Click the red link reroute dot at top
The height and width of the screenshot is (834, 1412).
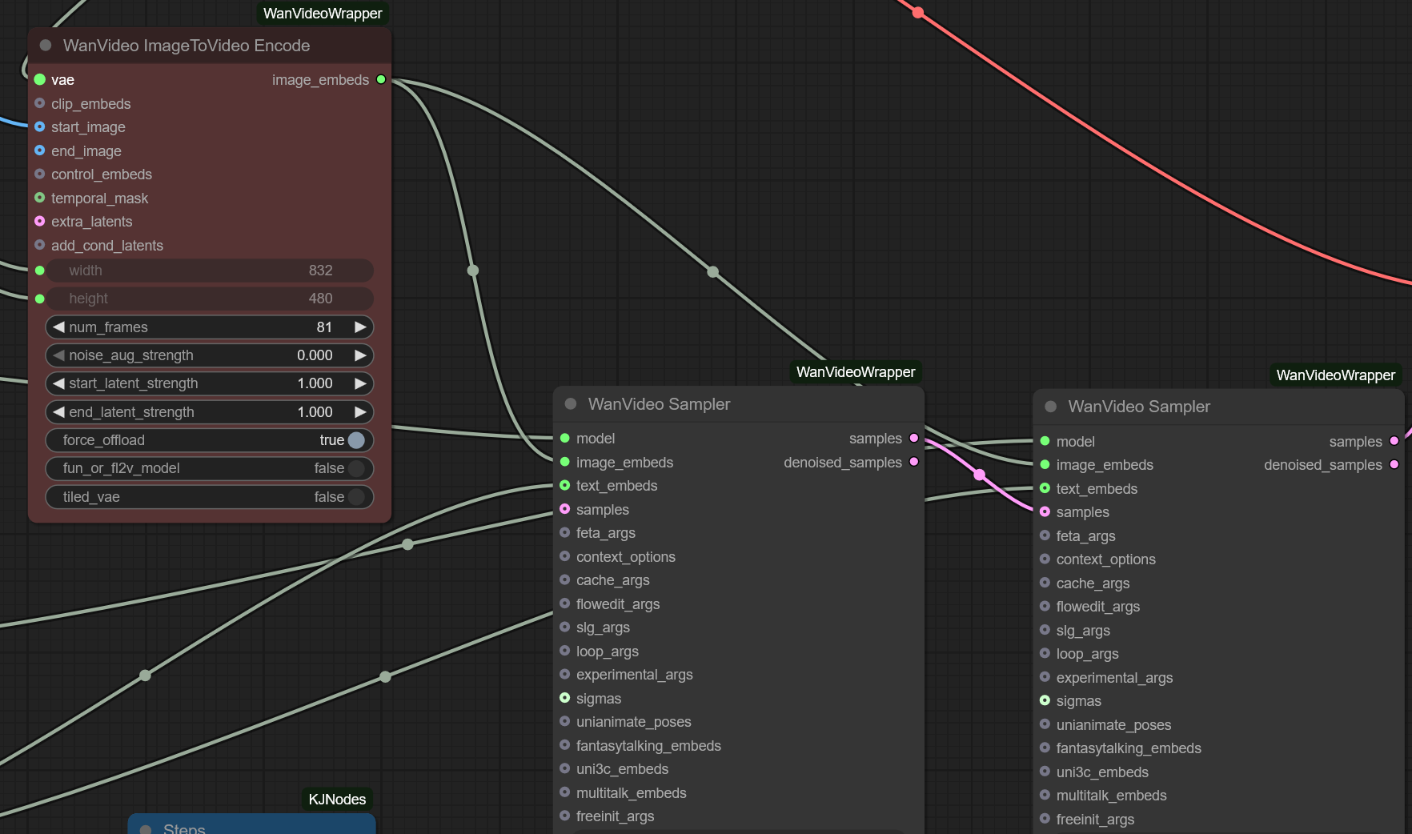coord(918,13)
